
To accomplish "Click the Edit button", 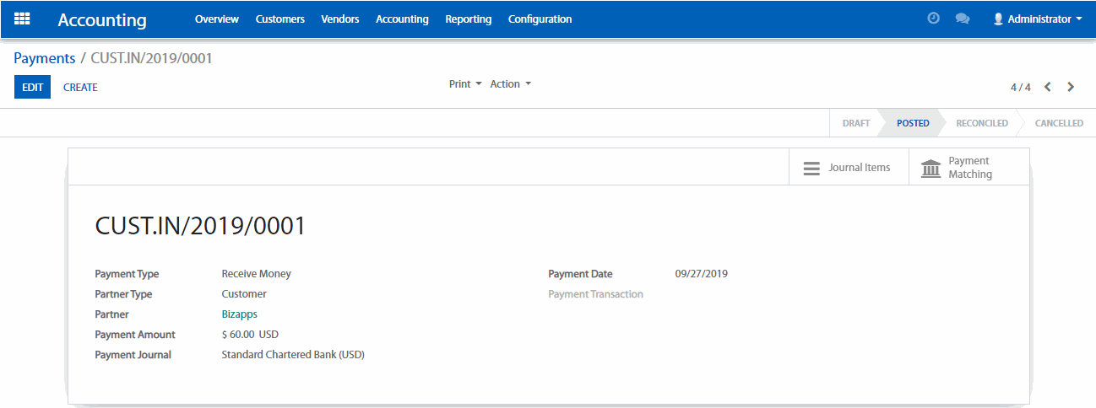I will click(x=32, y=87).
